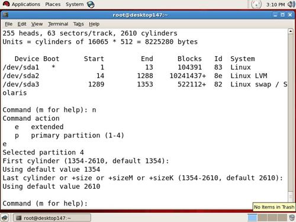Click the 3:10 PM clock
The image size is (296, 222).
click(x=275, y=5)
